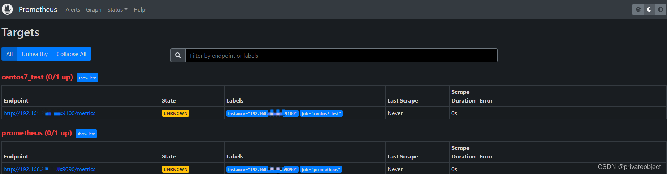Collapse prometheus group with show less
Image resolution: width=667 pixels, height=174 pixels.
[86, 134]
